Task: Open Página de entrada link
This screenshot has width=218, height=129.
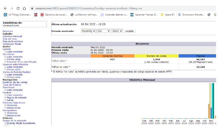Action: point(17,97)
